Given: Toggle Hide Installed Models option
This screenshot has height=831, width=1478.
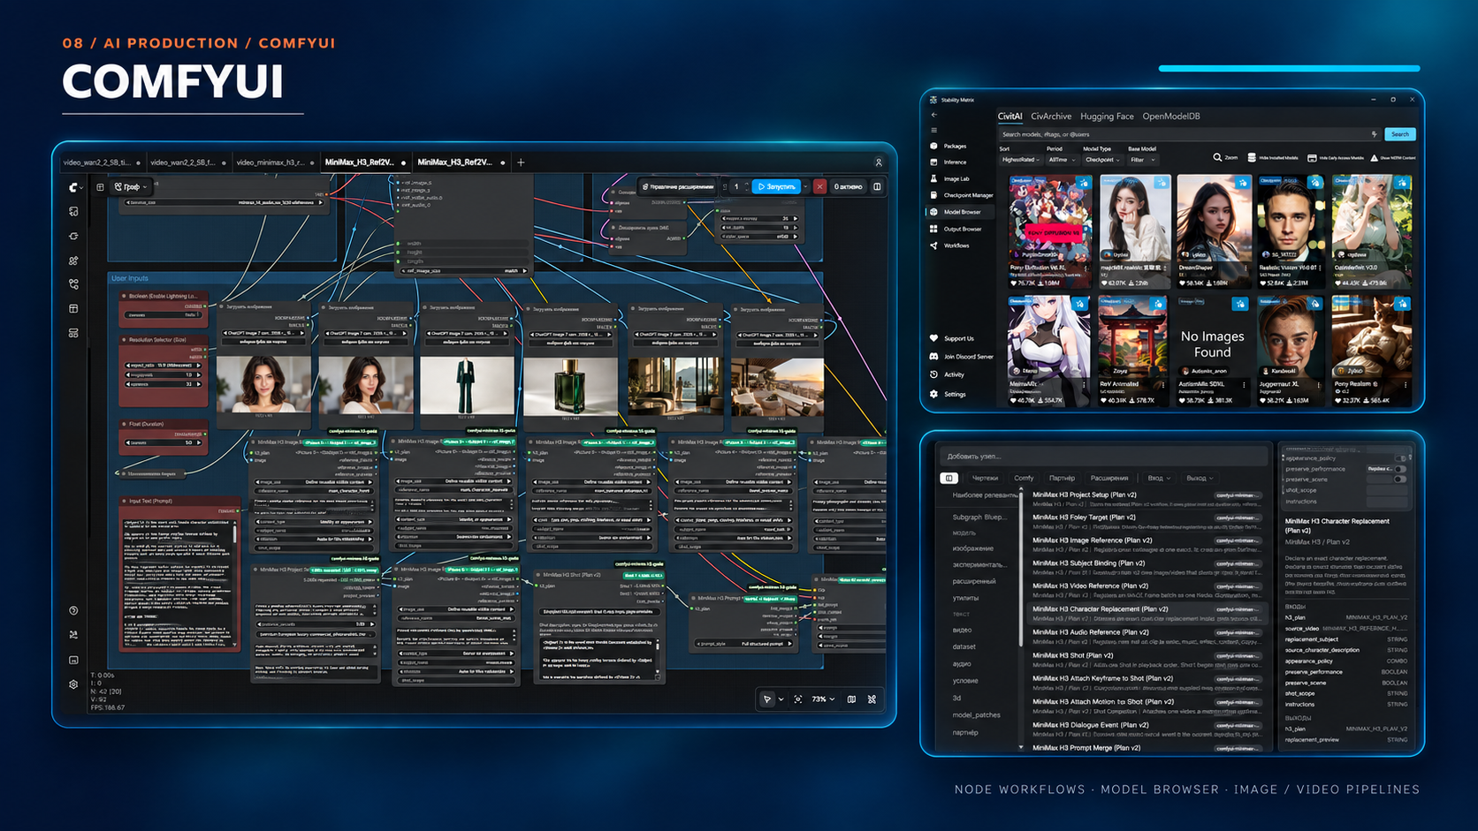Looking at the screenshot, I should pos(1273,157).
